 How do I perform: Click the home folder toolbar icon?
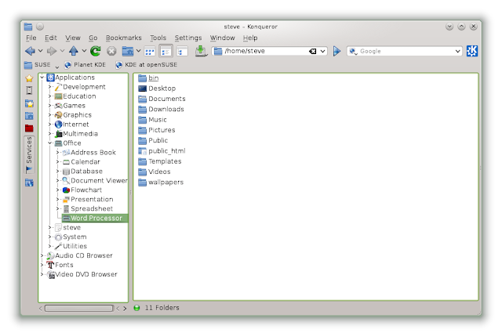[128, 51]
